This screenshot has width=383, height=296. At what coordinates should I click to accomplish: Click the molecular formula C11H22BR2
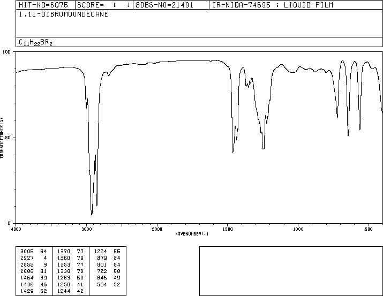tap(36, 42)
